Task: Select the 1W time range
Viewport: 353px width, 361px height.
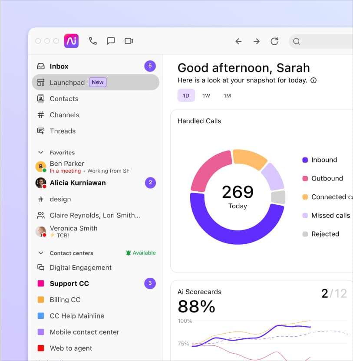Action: (206, 95)
